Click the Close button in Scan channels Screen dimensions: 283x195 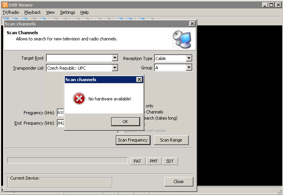(x=179, y=182)
